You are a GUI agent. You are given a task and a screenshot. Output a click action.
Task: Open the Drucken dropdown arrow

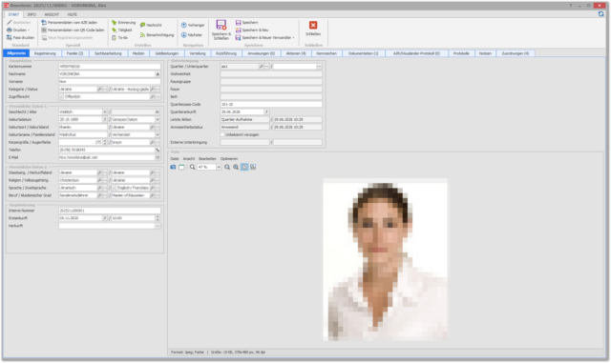pos(29,30)
